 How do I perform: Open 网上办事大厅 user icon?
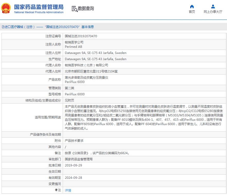(x=213, y=6)
